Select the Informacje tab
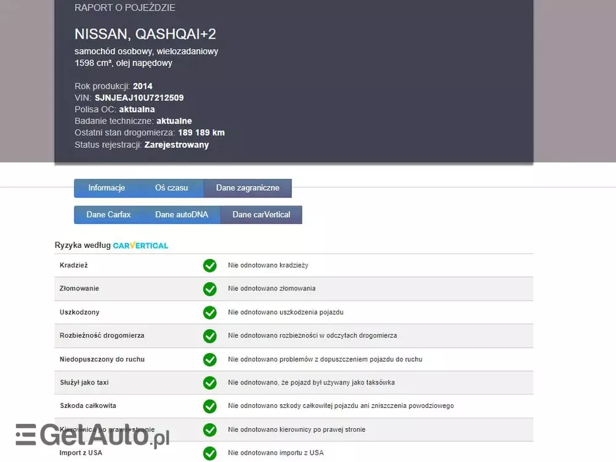This screenshot has height=462, width=616. pyautogui.click(x=106, y=188)
